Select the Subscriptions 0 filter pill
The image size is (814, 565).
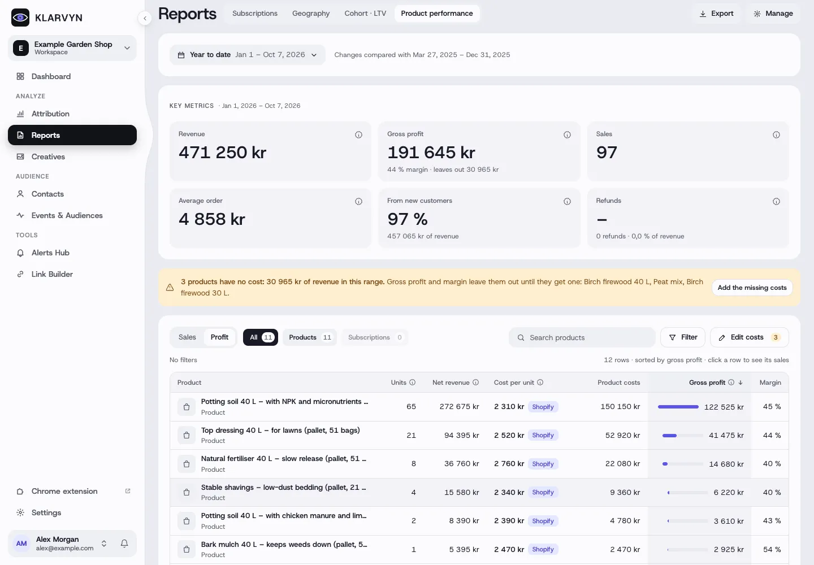click(375, 337)
